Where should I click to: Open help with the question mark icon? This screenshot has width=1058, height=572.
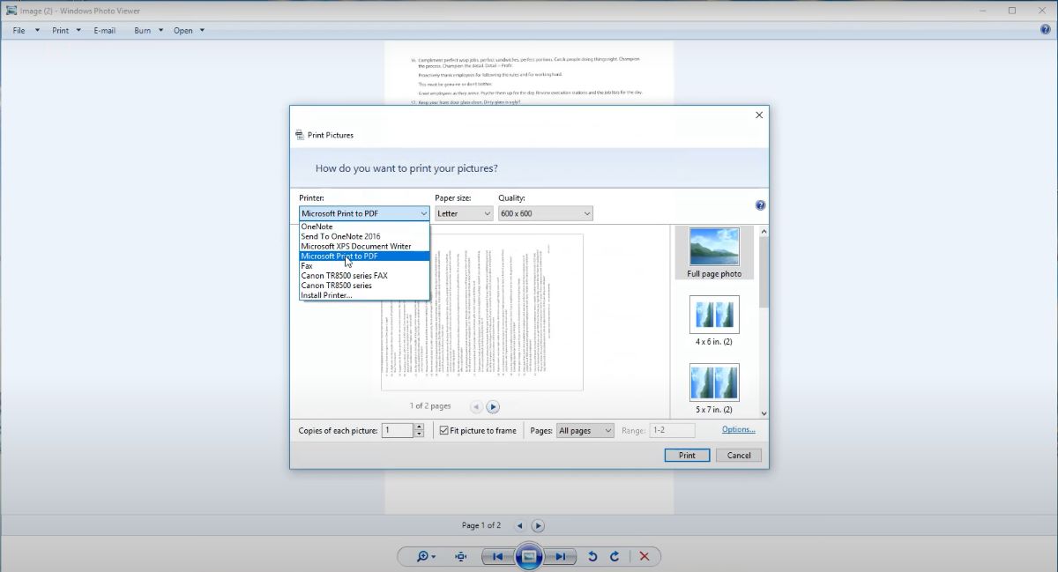click(x=760, y=204)
